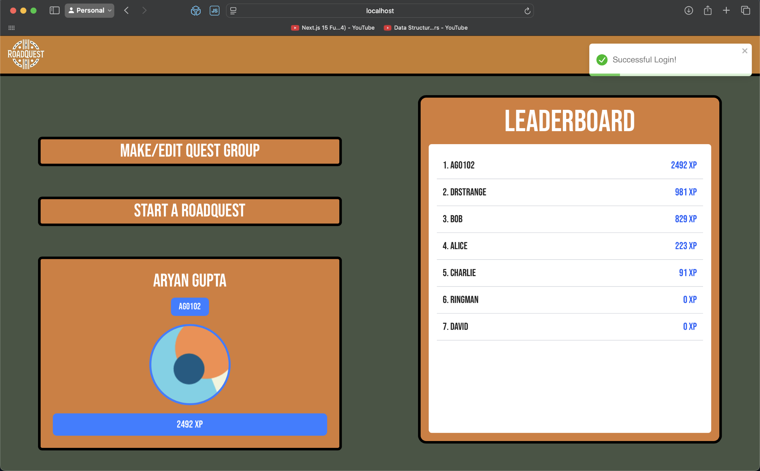Click Start a RoadQuest button
This screenshot has height=471, width=760.
coord(189,211)
